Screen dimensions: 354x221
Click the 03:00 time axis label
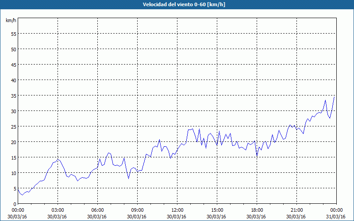click(58, 210)
